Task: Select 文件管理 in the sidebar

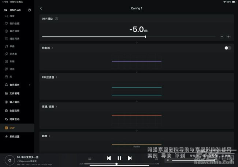Action: click(x=15, y=93)
